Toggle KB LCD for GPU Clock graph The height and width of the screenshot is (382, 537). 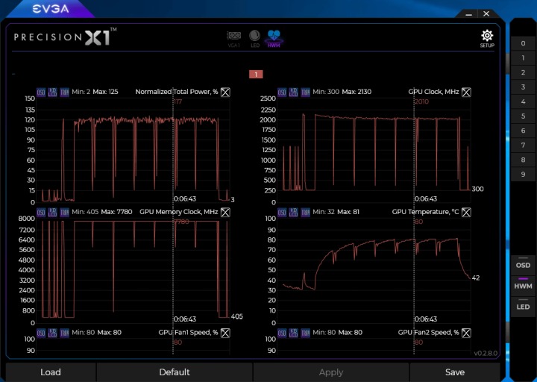294,93
